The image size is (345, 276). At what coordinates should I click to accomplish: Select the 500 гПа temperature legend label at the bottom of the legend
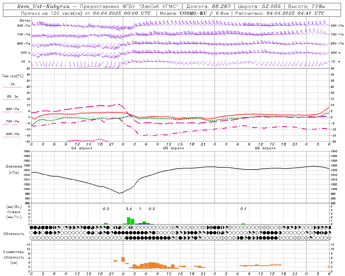click(x=13, y=134)
